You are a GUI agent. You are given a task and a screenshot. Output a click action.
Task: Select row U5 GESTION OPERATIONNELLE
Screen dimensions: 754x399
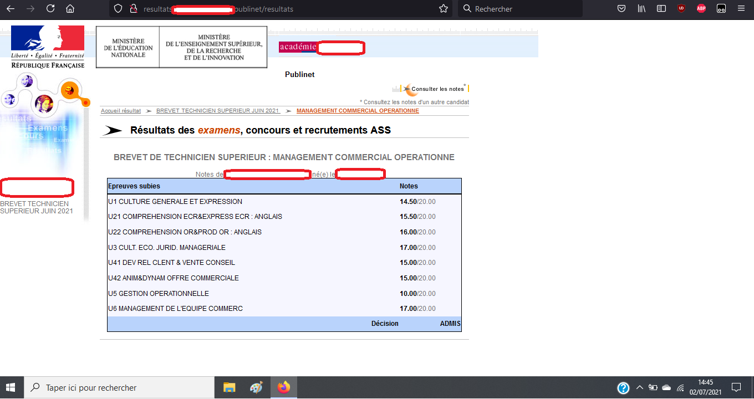(x=284, y=294)
